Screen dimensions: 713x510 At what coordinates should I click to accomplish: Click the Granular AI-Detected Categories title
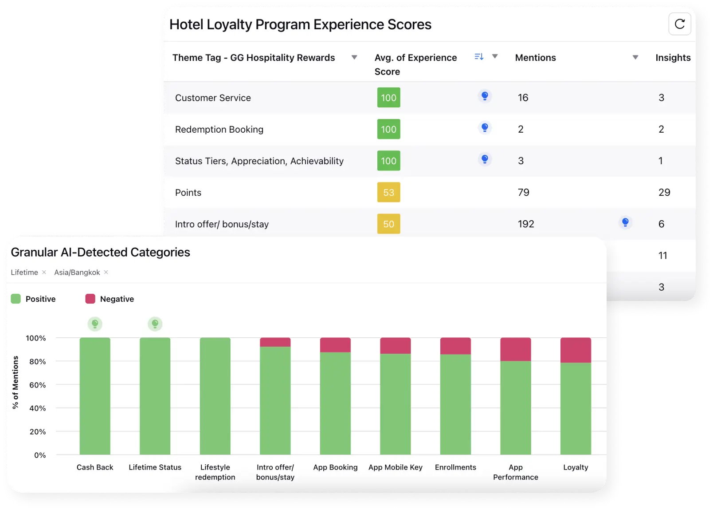pyautogui.click(x=100, y=252)
